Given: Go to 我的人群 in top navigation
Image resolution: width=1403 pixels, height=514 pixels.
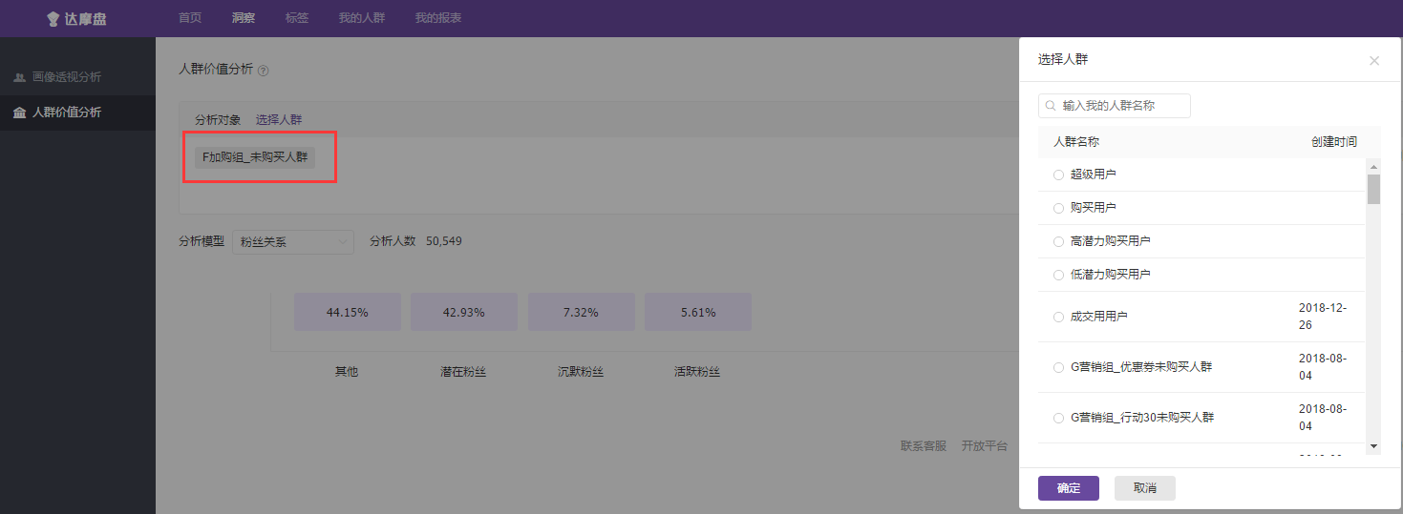Looking at the screenshot, I should click(362, 18).
